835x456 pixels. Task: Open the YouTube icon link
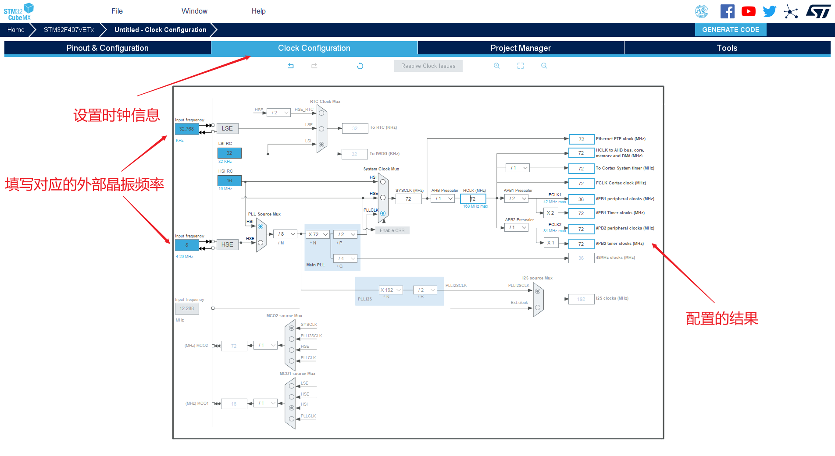click(x=749, y=11)
